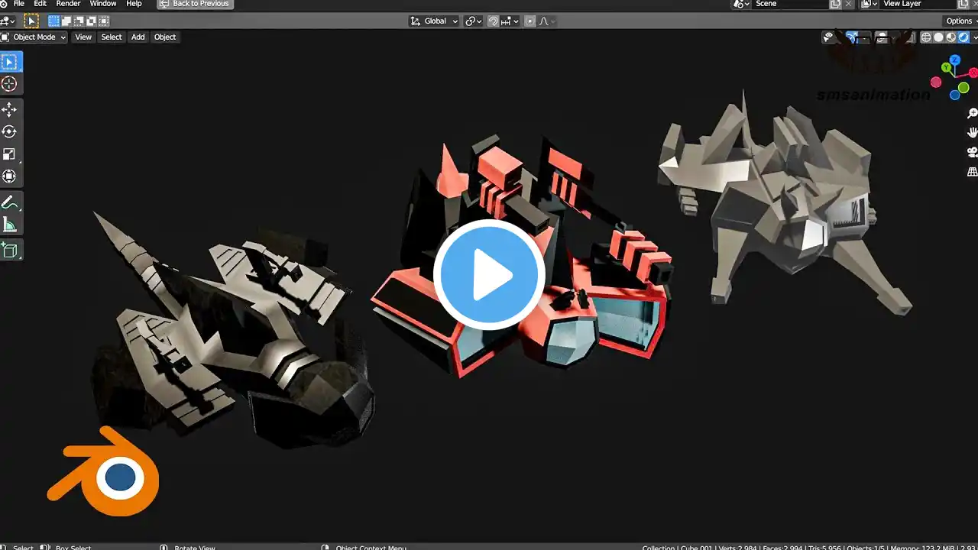The image size is (978, 550).
Task: Open the editor type dropdown
Action: [8, 21]
